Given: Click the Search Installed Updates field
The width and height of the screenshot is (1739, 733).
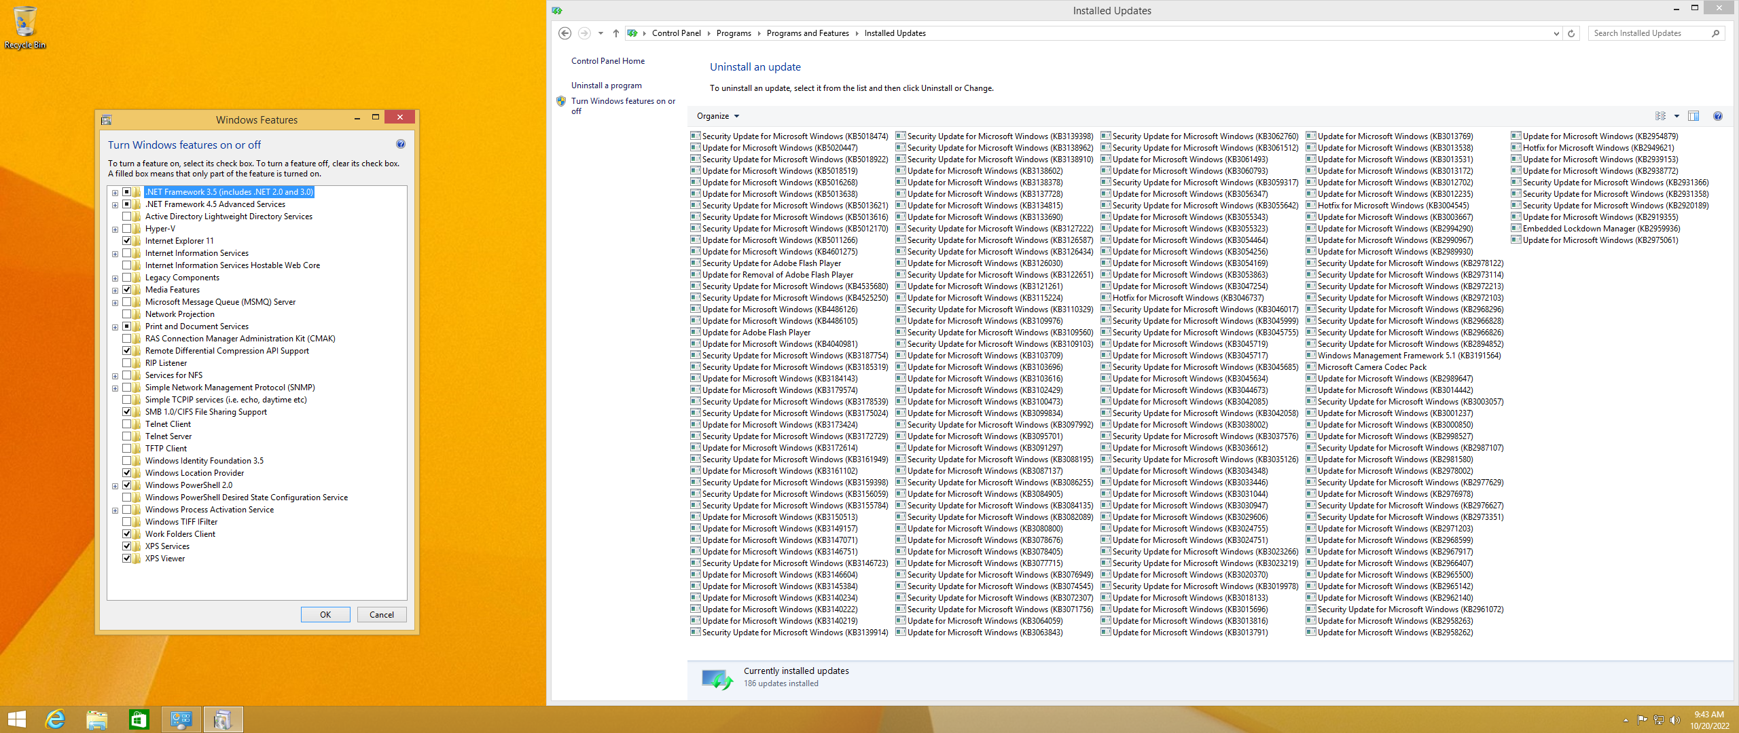Looking at the screenshot, I should 1649,33.
